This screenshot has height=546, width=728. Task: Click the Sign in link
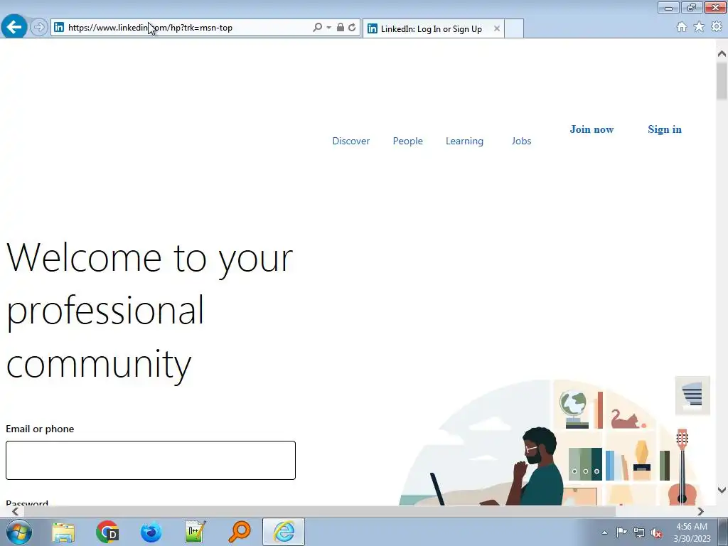(x=665, y=129)
